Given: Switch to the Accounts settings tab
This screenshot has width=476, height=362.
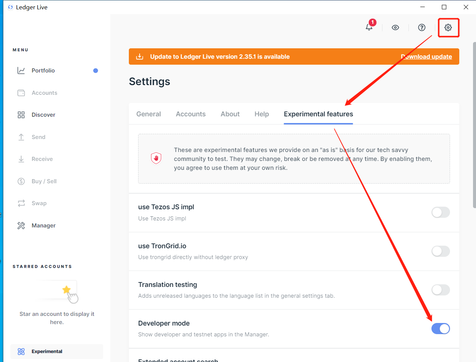Looking at the screenshot, I should tap(191, 114).
